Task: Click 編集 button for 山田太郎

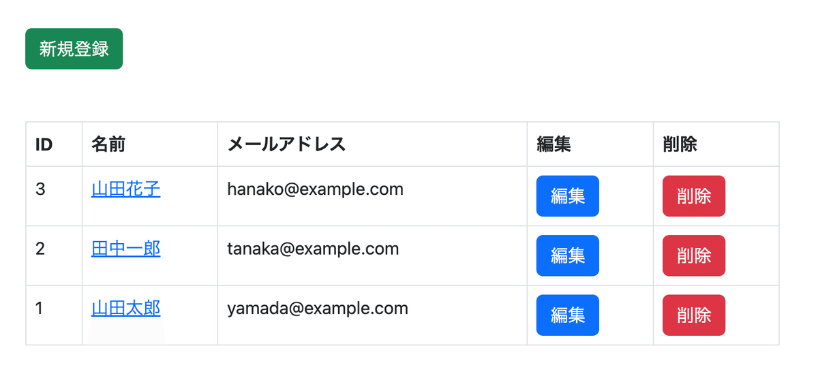Action: coord(568,315)
